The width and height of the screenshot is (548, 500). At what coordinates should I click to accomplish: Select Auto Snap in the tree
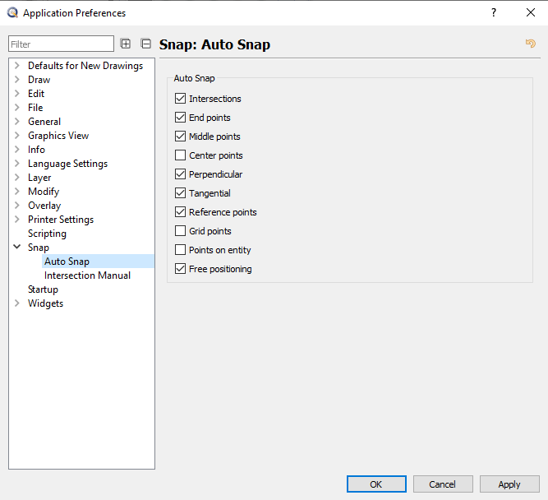click(x=67, y=262)
